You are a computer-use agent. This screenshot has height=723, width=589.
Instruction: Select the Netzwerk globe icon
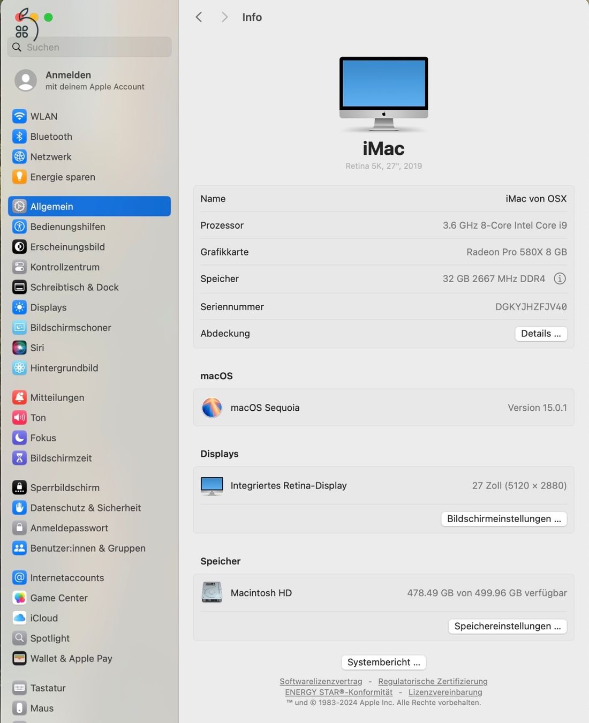click(19, 156)
